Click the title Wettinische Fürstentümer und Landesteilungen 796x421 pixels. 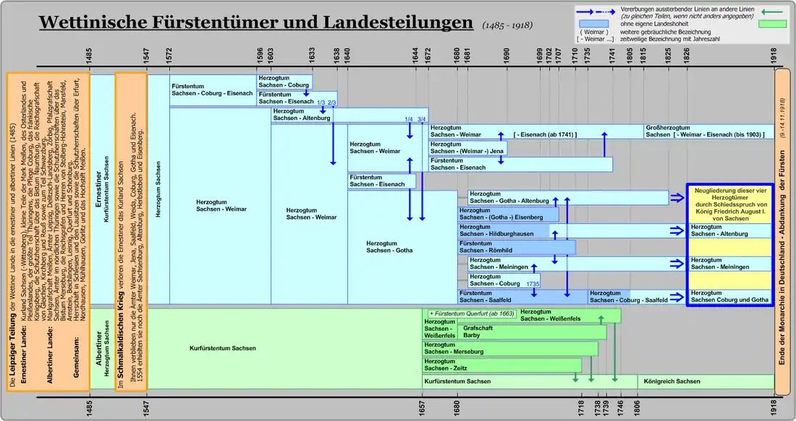pyautogui.click(x=256, y=23)
